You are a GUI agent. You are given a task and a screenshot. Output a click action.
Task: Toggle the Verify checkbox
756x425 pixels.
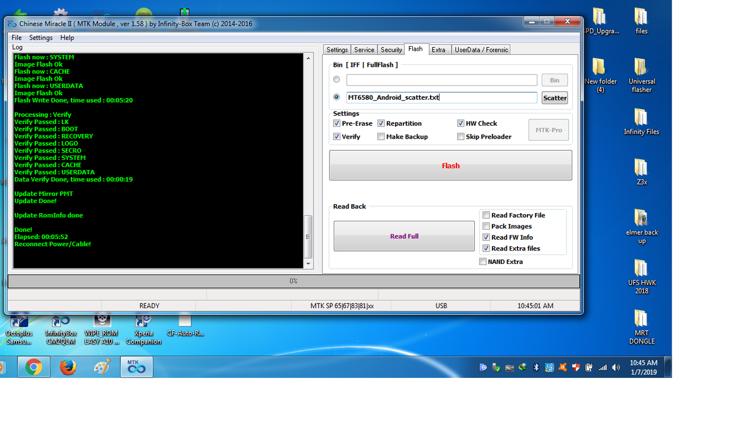click(x=337, y=136)
